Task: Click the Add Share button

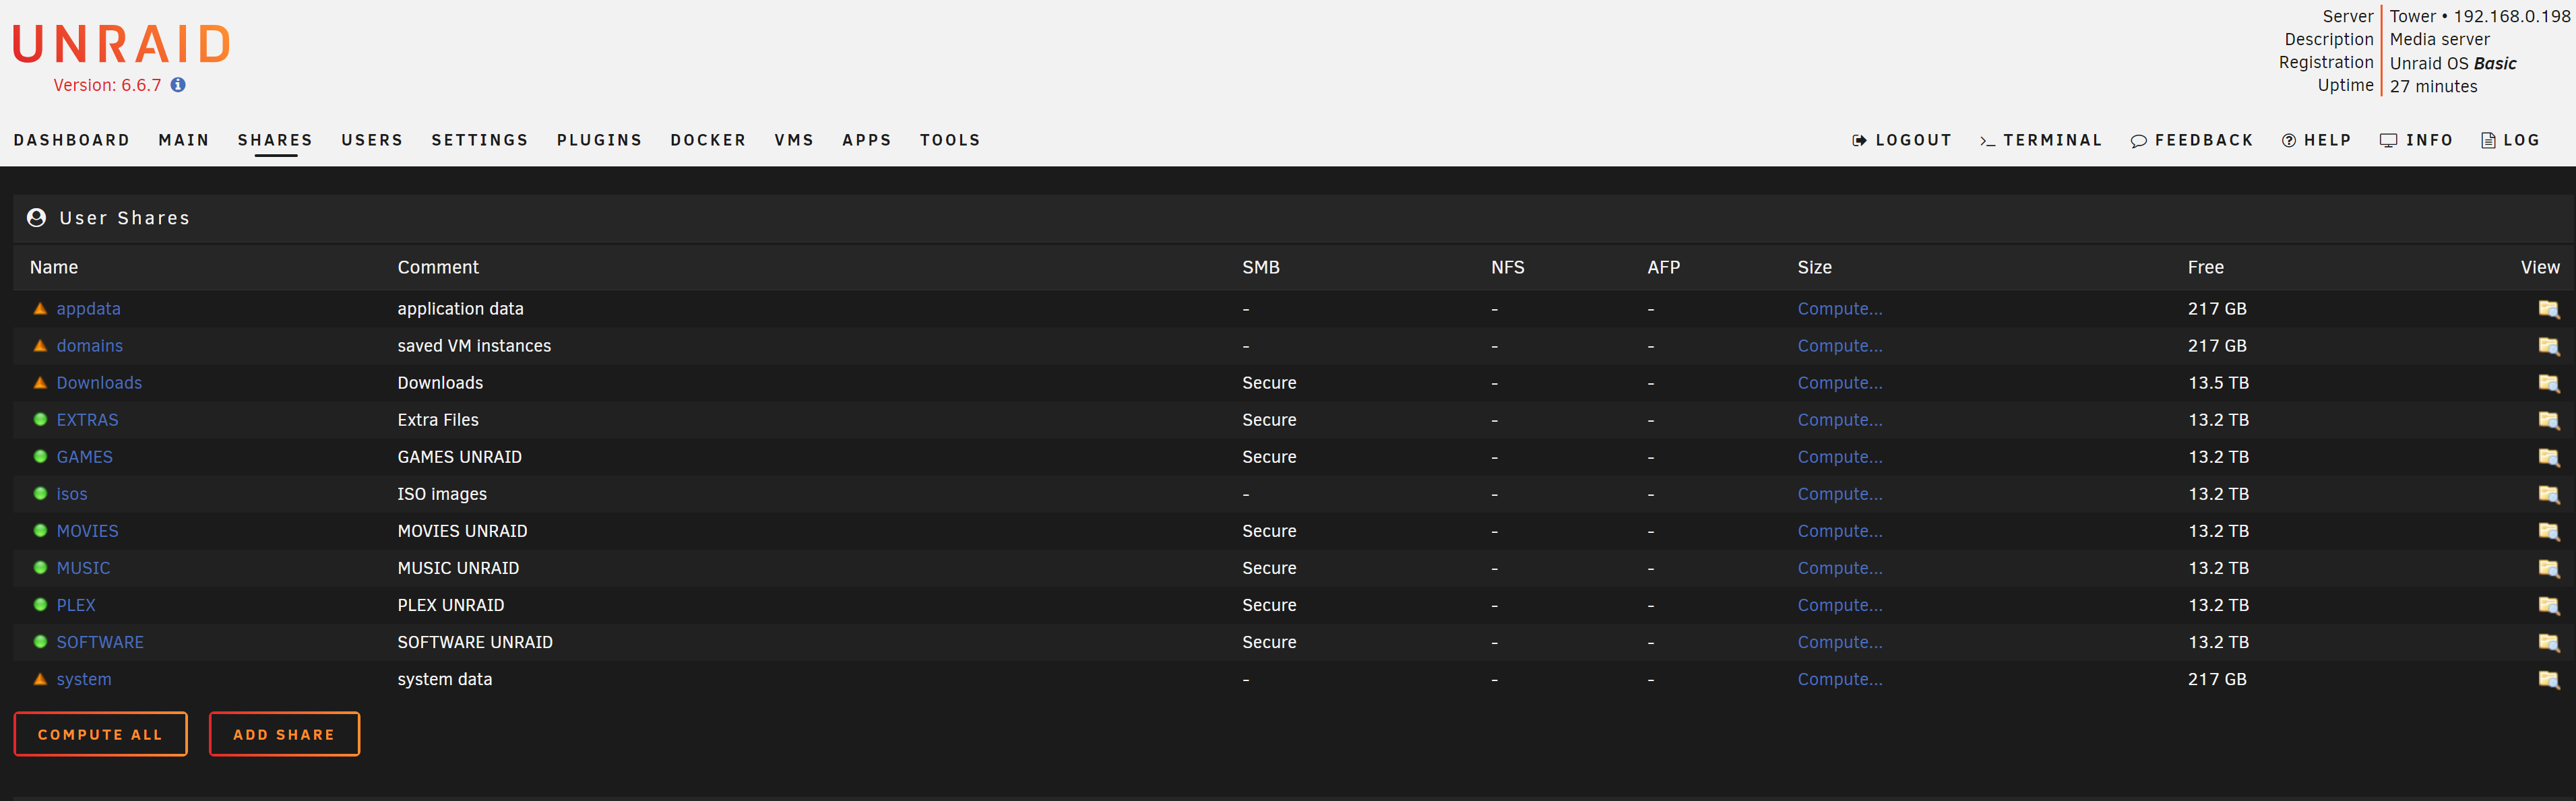Action: pos(284,734)
